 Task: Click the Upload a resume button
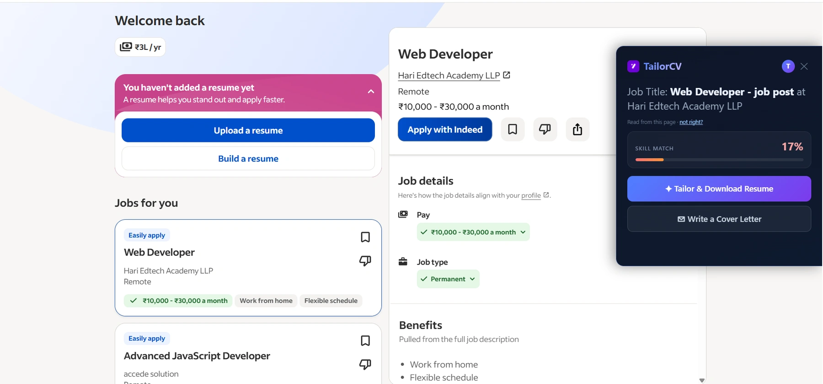(248, 130)
